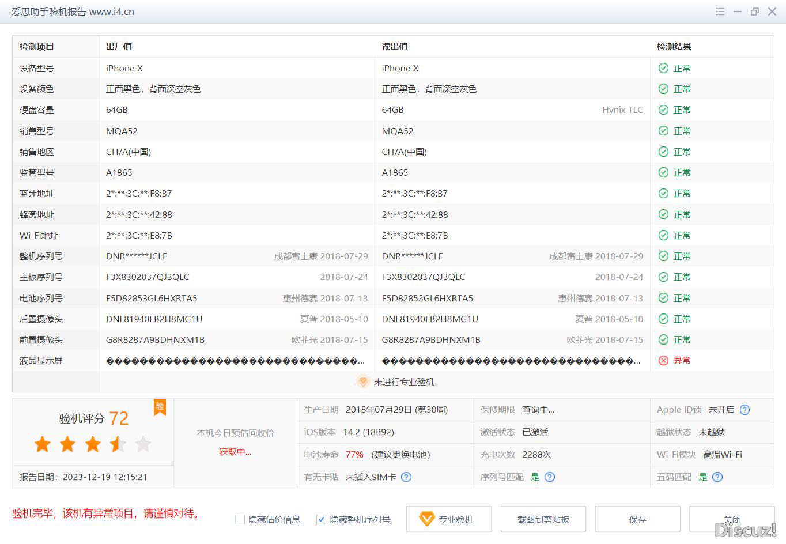Enable the 隐藏估价信息 checkbox
This screenshot has height=544, width=786.
click(x=240, y=520)
